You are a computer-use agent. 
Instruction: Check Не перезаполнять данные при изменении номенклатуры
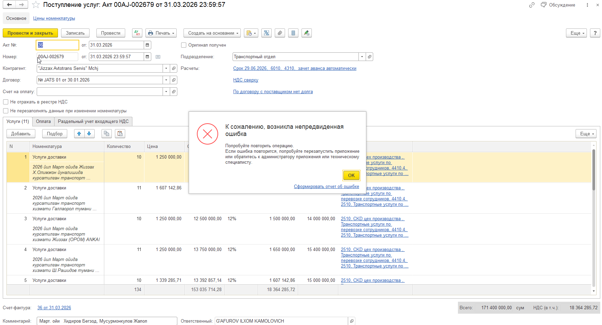(5, 111)
